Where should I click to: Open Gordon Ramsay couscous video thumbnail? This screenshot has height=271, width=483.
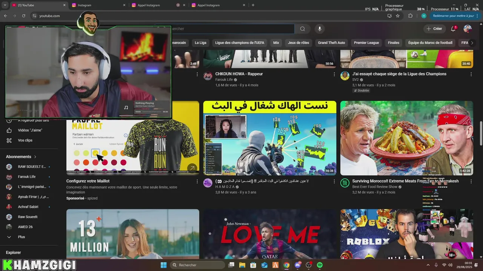pyautogui.click(x=406, y=138)
